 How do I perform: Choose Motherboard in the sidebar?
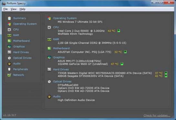tap(21, 41)
